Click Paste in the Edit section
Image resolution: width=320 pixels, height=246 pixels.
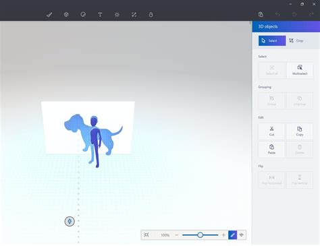pyautogui.click(x=271, y=150)
